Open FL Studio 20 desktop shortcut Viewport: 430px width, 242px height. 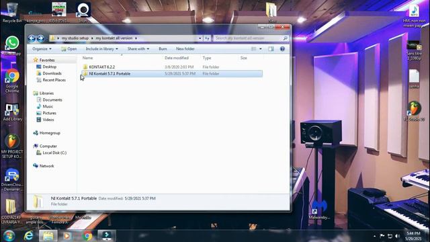point(414,112)
